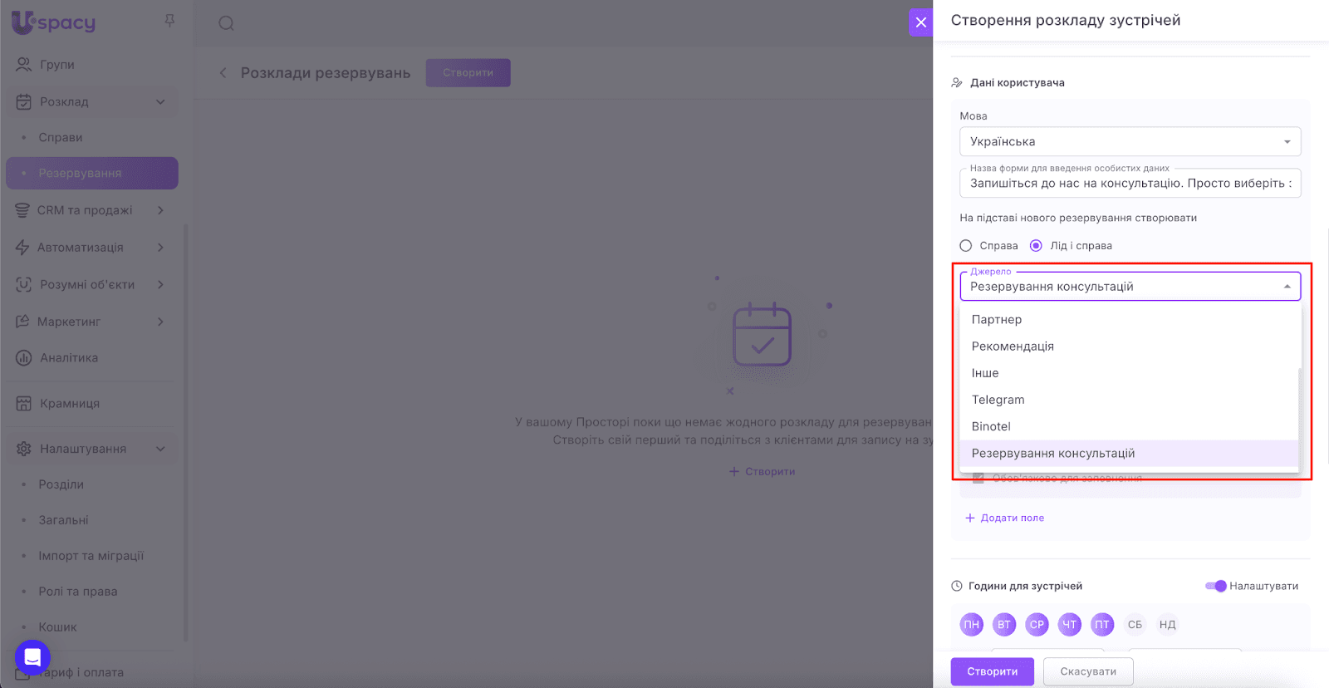This screenshot has width=1329, height=688.
Task: Click the Крамниця store icon
Action: tap(23, 403)
